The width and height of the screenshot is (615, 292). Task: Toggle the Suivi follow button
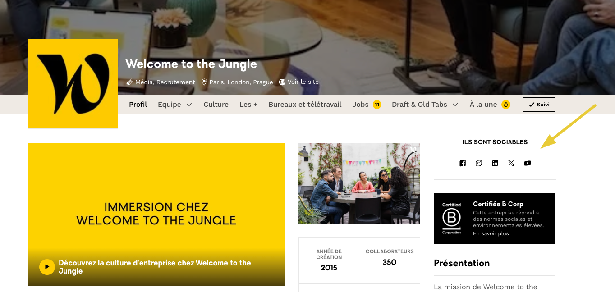pos(539,105)
